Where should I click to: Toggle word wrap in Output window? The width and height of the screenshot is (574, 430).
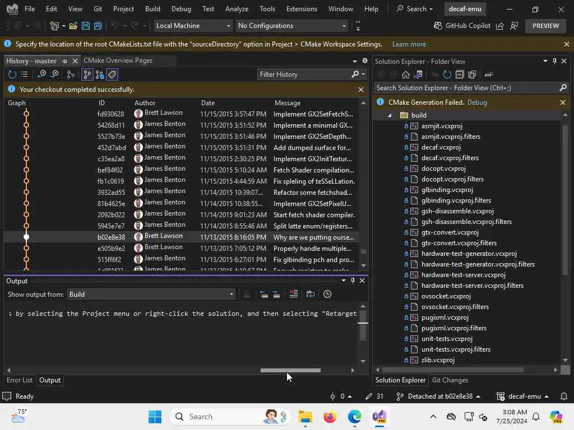coord(311,294)
